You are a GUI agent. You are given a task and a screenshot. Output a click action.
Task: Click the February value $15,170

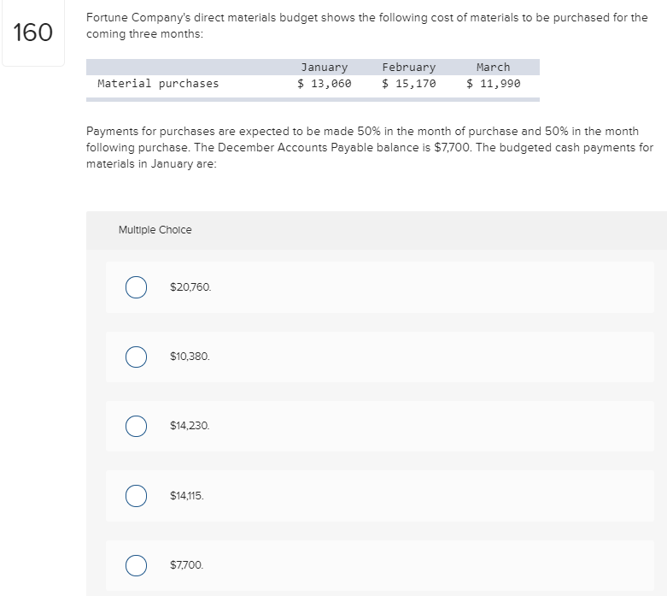(x=408, y=83)
